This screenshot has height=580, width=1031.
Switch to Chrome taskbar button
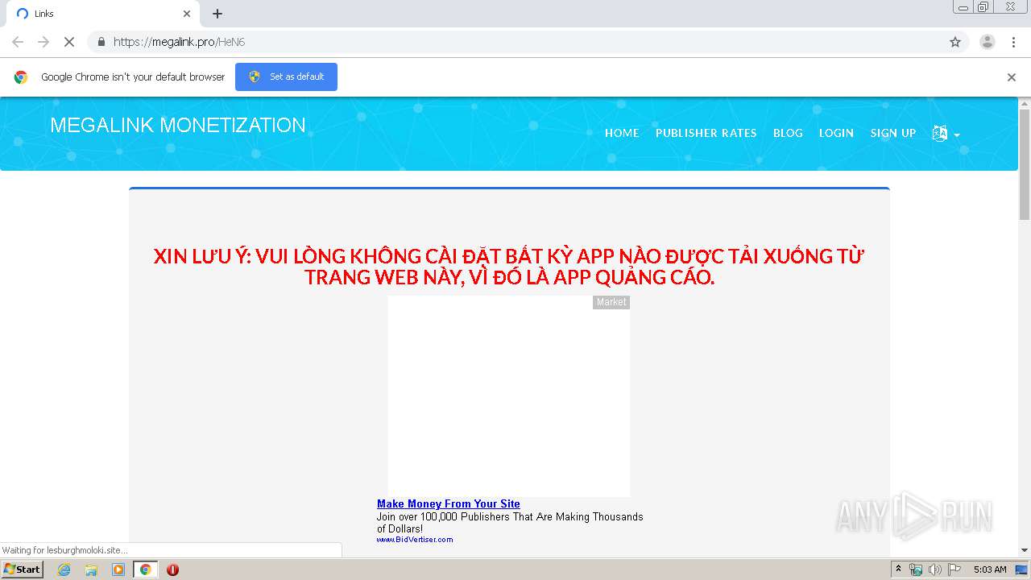145,570
